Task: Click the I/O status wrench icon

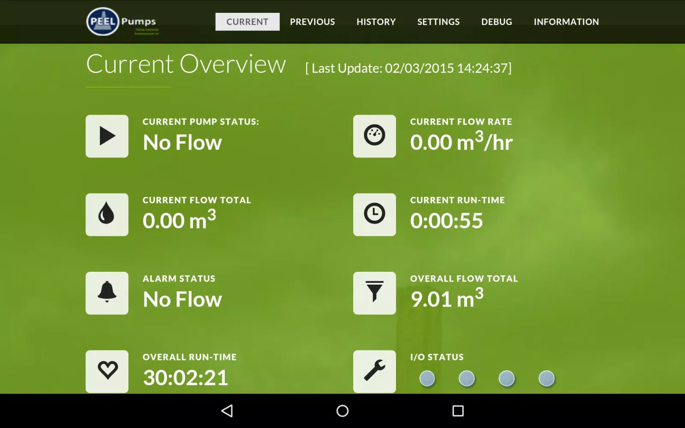Action: pyautogui.click(x=375, y=372)
